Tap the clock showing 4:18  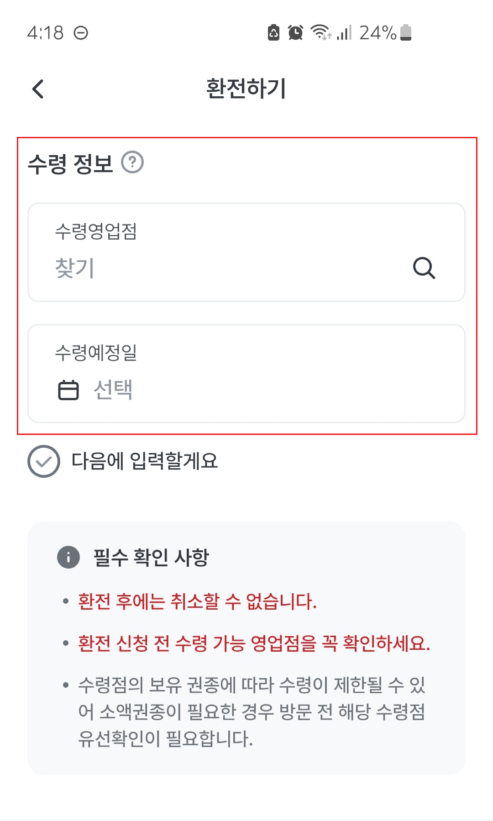tap(44, 32)
